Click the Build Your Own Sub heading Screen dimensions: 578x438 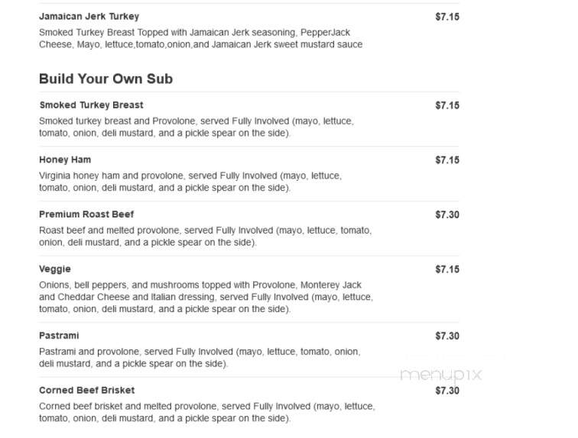[106, 79]
